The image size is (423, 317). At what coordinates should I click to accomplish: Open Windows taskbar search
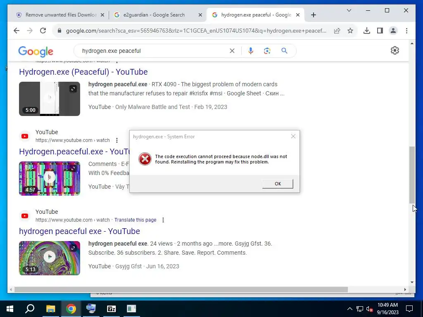pos(30,309)
